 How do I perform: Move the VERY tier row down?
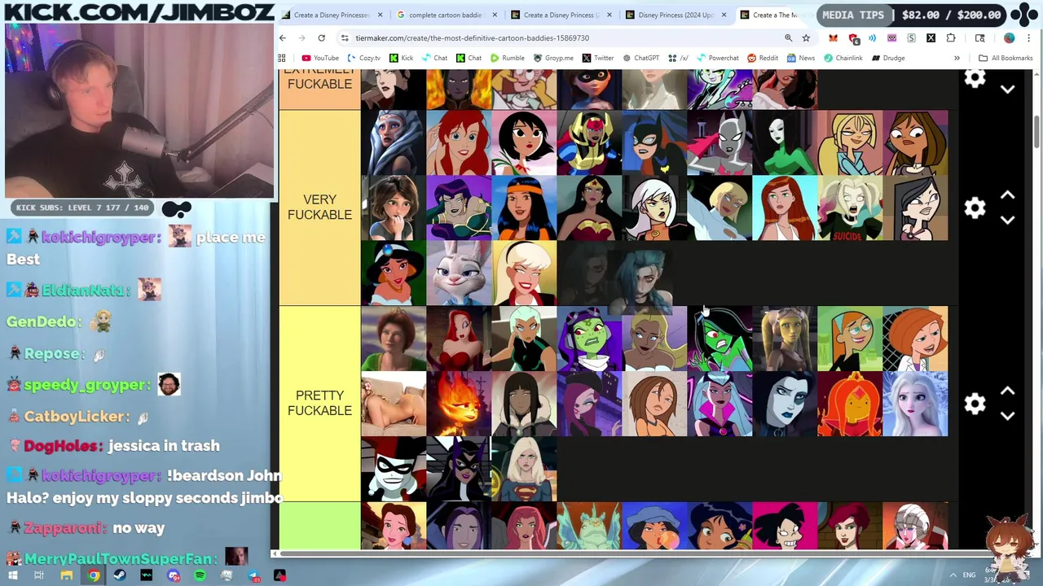(1007, 220)
